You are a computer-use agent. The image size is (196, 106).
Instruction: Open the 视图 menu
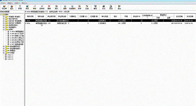click(x=16, y=3)
